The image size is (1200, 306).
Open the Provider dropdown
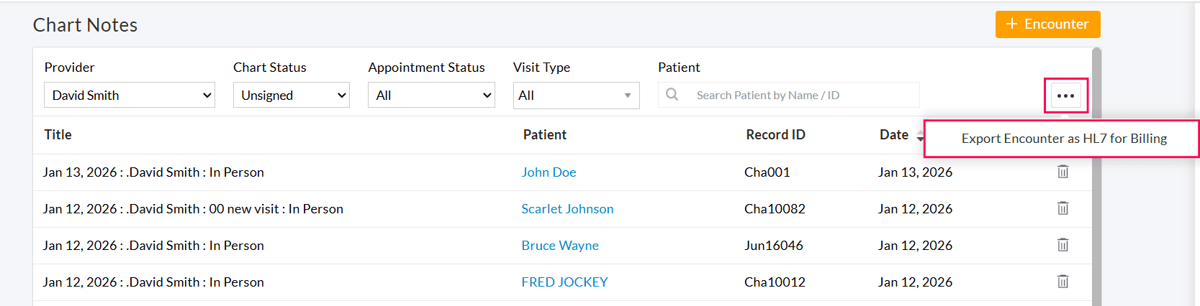point(130,95)
